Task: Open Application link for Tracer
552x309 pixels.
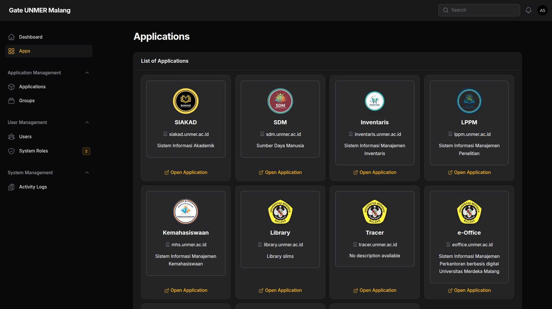Action: (x=375, y=290)
